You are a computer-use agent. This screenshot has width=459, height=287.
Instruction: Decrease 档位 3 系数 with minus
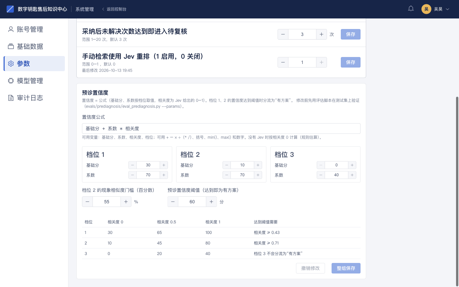(x=321, y=175)
